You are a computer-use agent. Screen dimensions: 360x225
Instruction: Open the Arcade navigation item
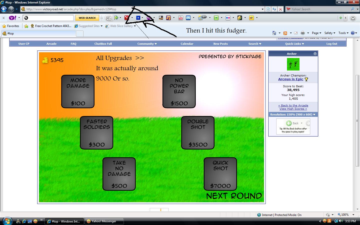pyautogui.click(x=51, y=44)
